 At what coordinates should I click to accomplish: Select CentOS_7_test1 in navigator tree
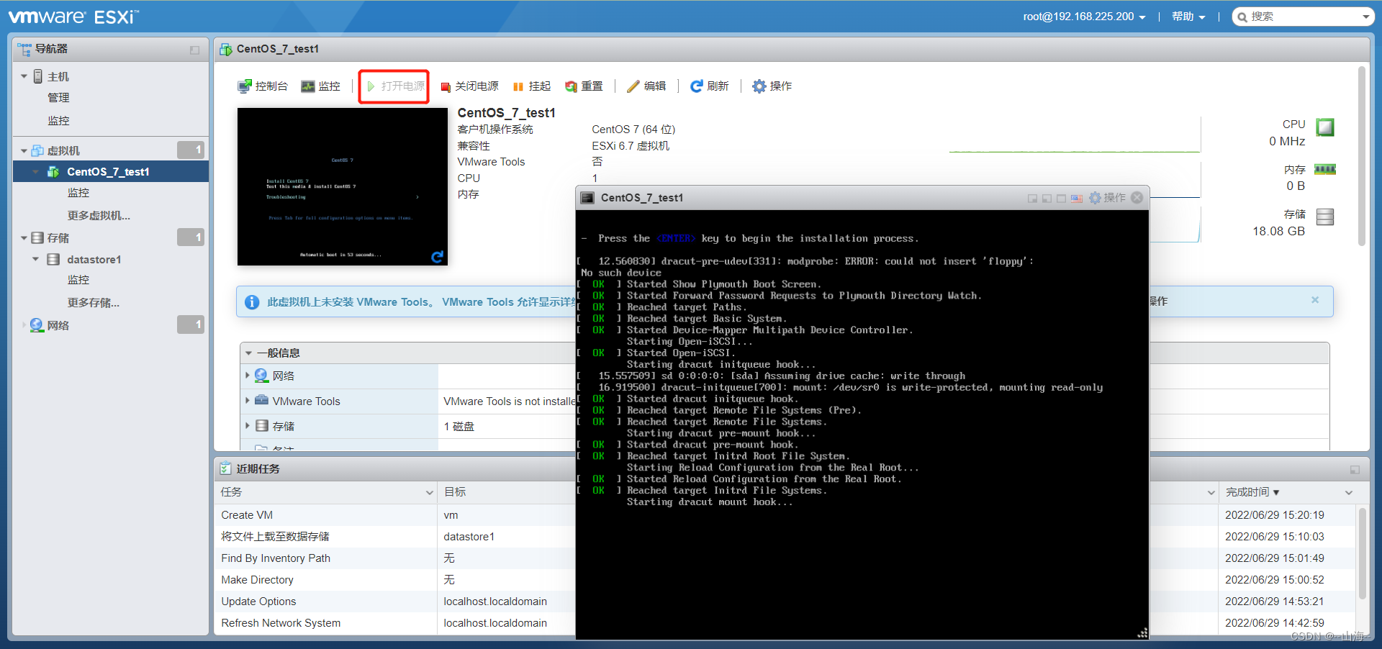pyautogui.click(x=108, y=171)
